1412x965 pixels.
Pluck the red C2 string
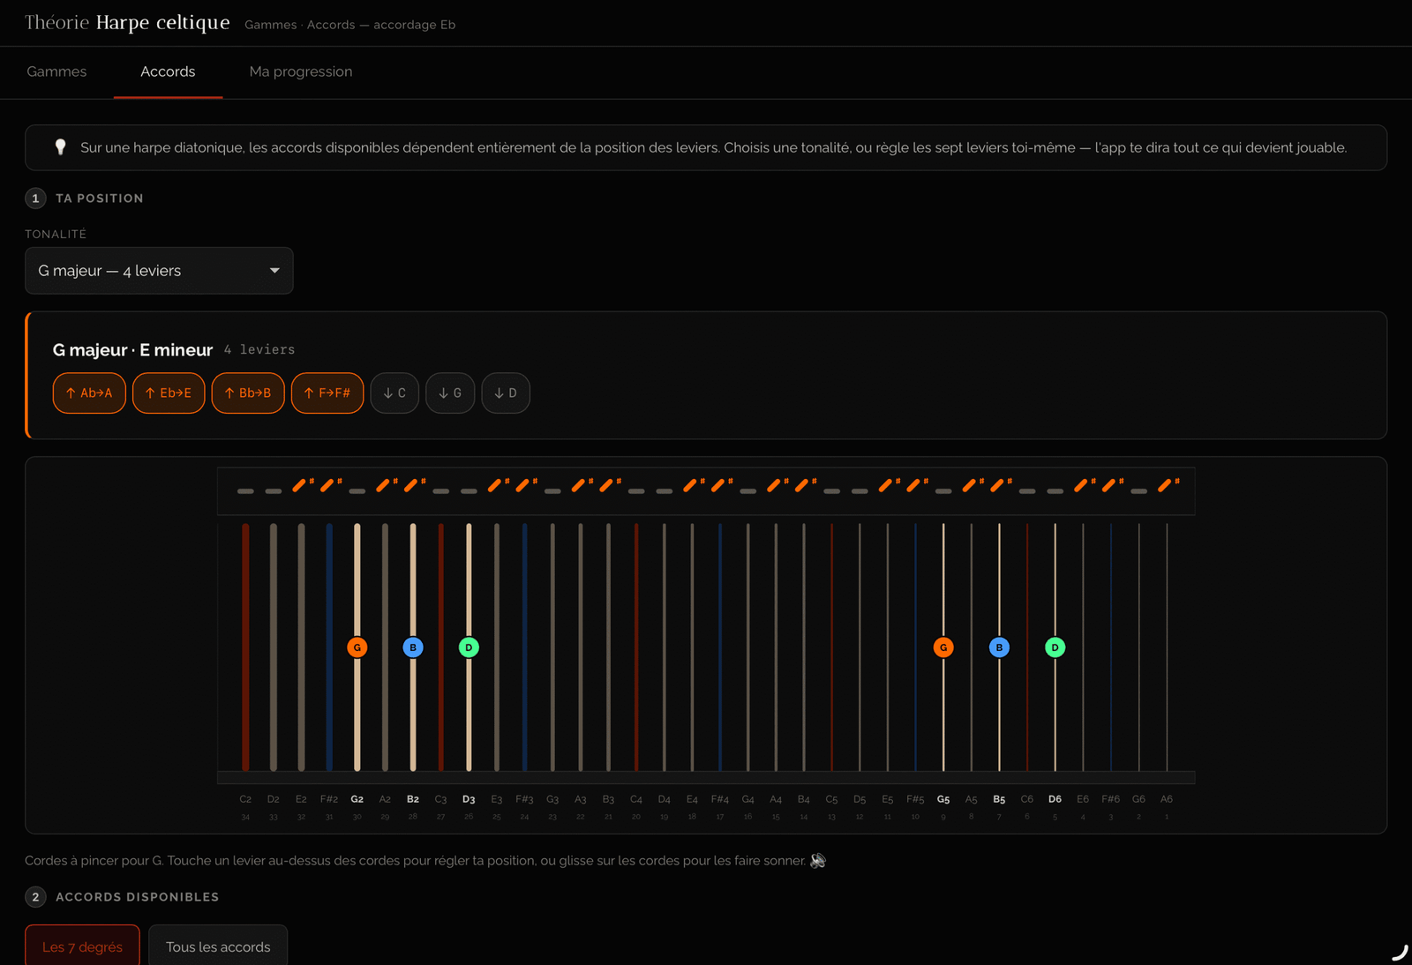[245, 647]
